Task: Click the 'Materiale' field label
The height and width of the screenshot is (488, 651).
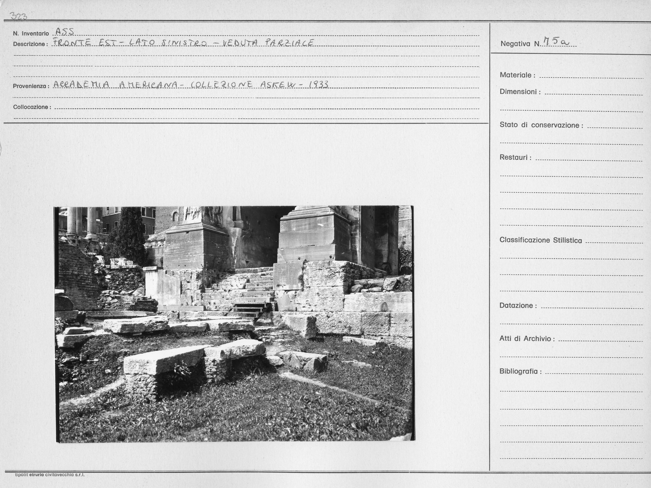Action: click(x=518, y=75)
